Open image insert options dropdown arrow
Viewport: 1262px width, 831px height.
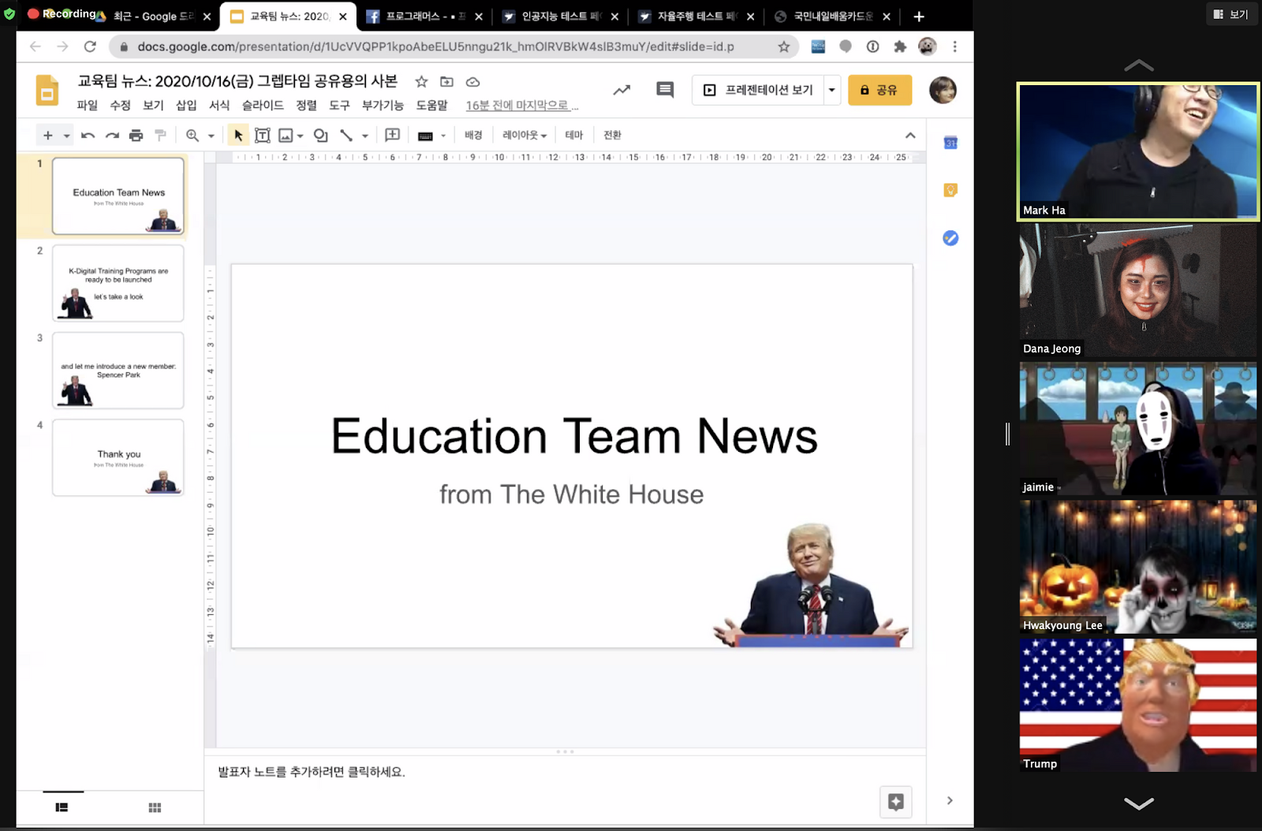pyautogui.click(x=301, y=136)
